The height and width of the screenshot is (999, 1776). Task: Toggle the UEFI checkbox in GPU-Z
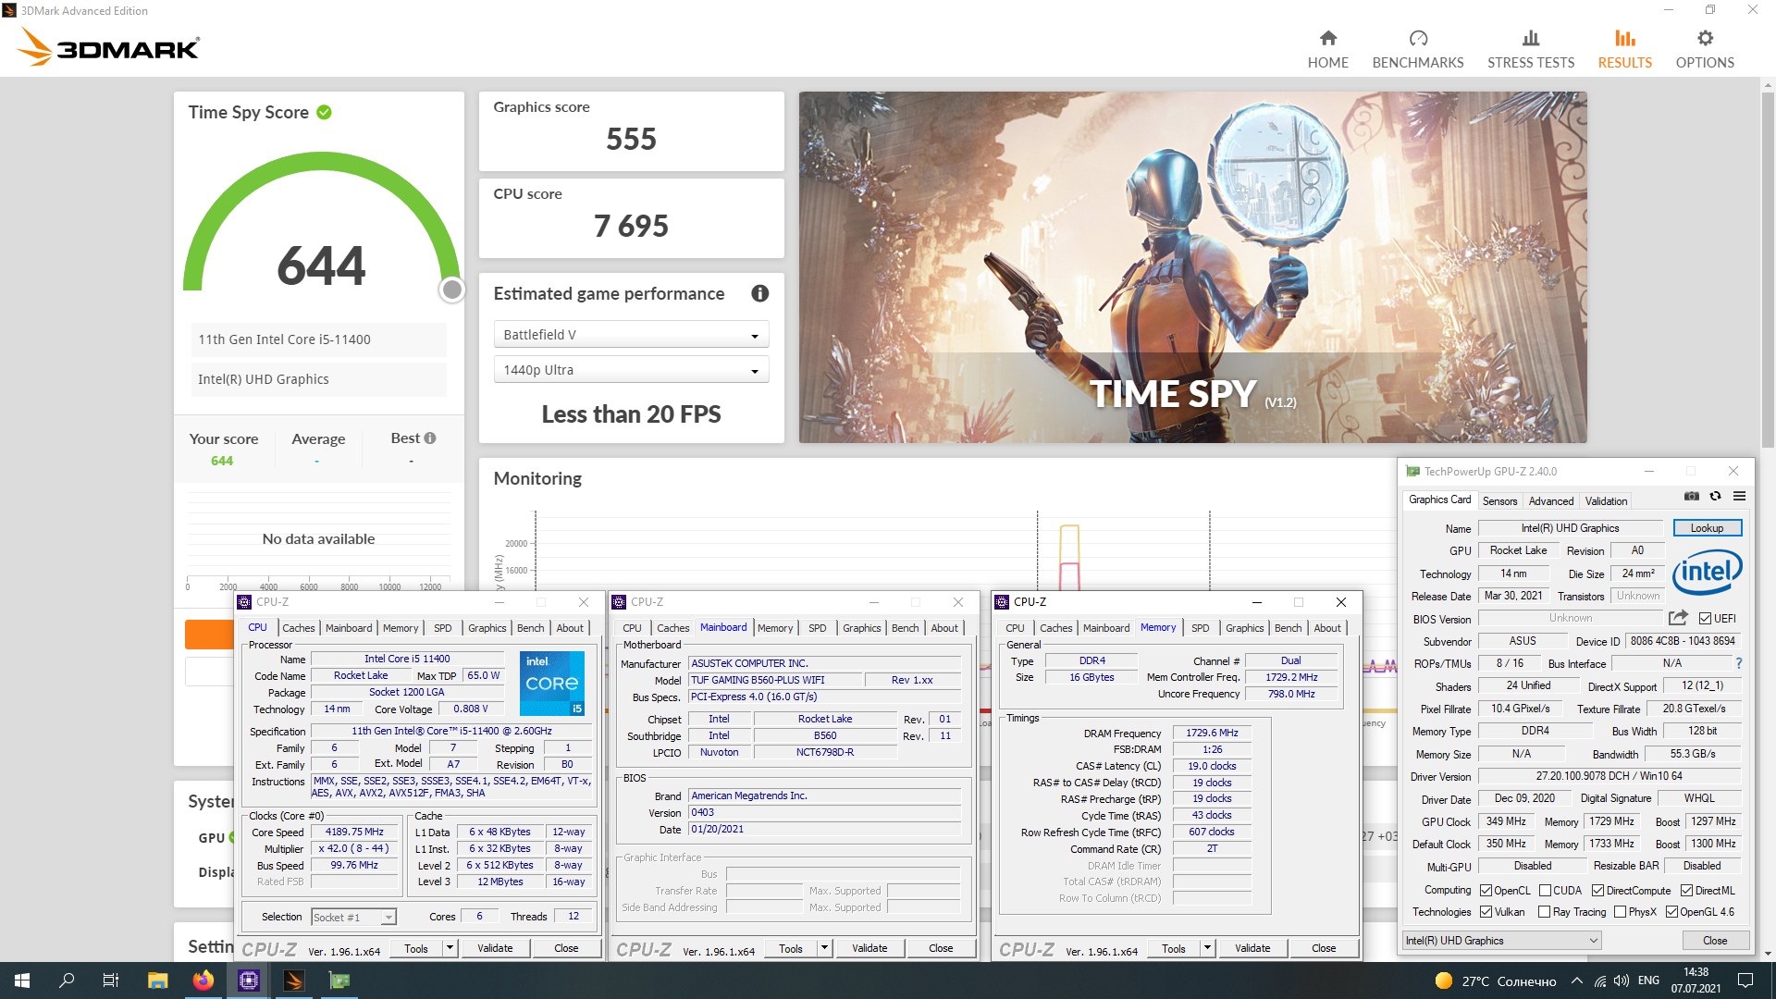coord(1705,619)
